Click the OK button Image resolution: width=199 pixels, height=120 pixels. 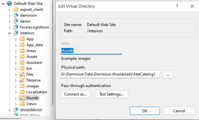coord(144,111)
